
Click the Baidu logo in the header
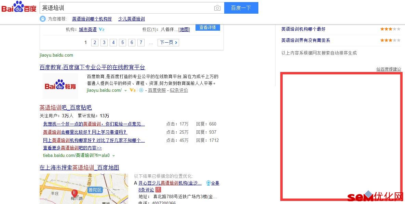click(x=19, y=7)
